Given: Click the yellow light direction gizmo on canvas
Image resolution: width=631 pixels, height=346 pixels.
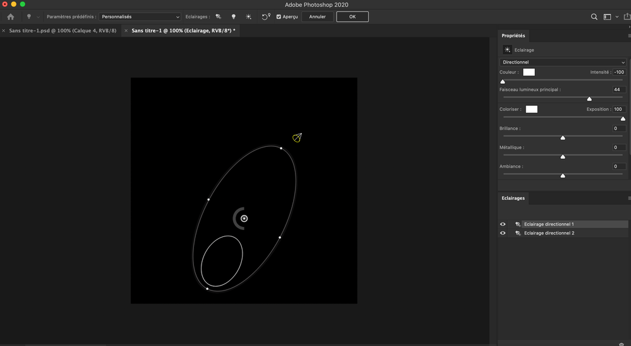Looking at the screenshot, I should 297,137.
